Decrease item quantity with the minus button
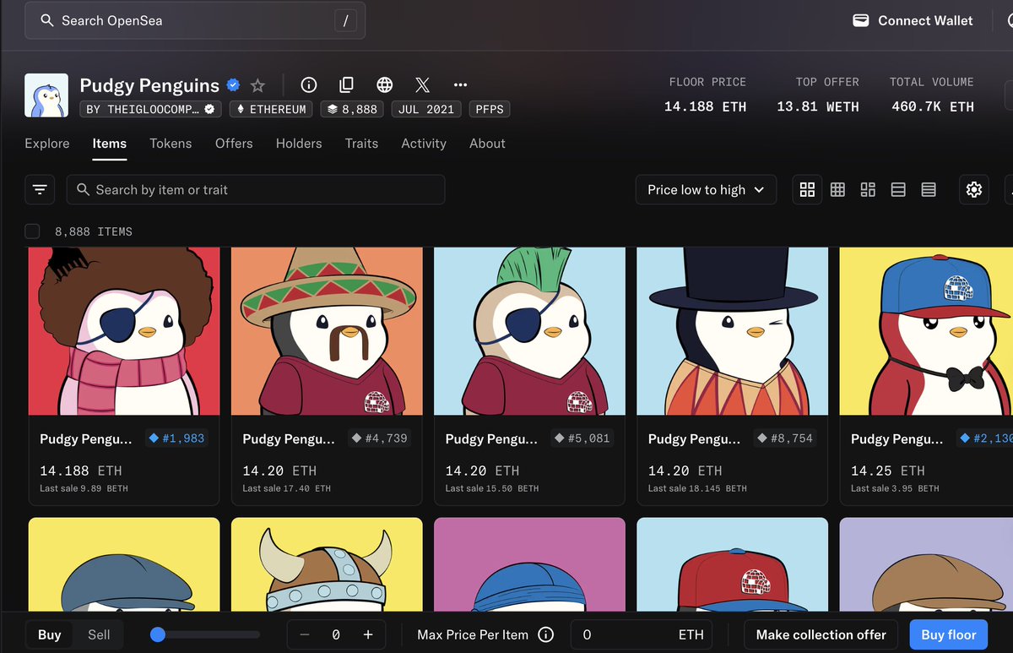The height and width of the screenshot is (653, 1013). pyautogui.click(x=305, y=634)
